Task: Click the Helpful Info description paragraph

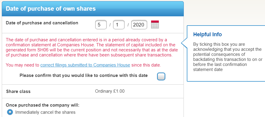Action: point(228,57)
